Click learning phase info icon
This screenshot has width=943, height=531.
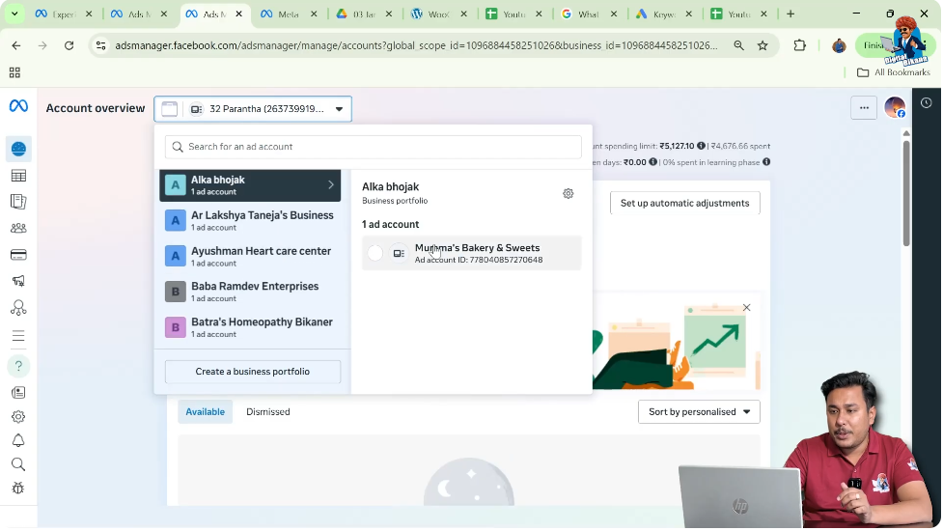[766, 162]
